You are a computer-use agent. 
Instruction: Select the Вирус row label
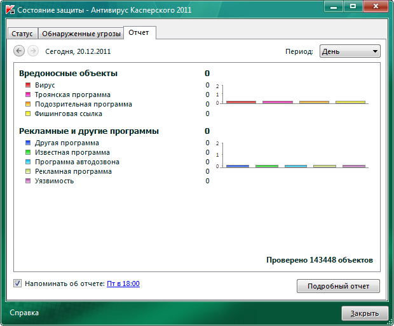pos(44,85)
